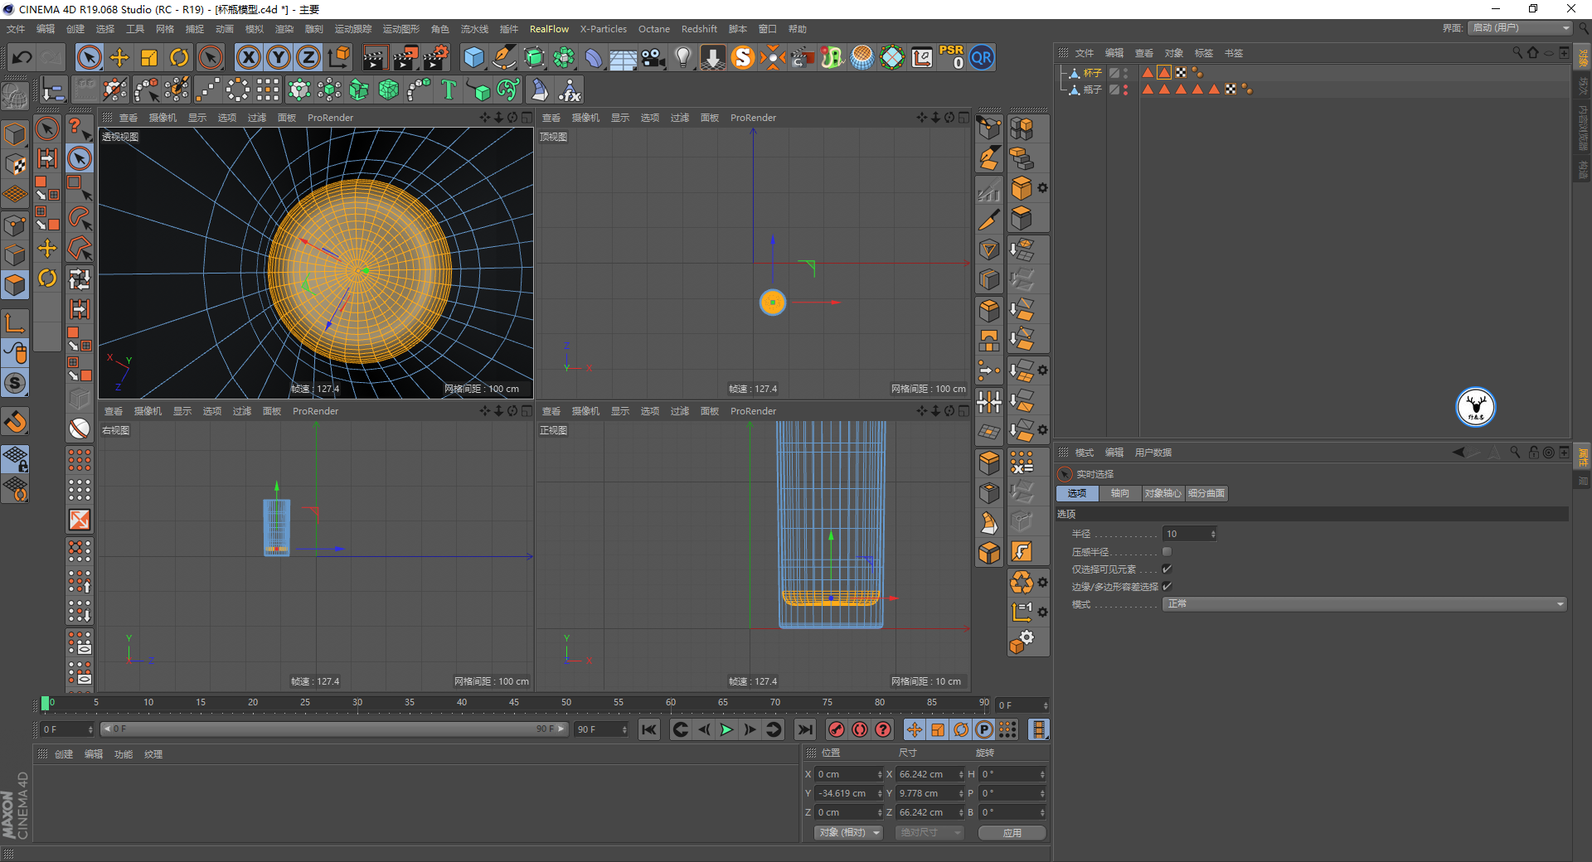Open the Camera object icon
The width and height of the screenshot is (1592, 862).
653,57
